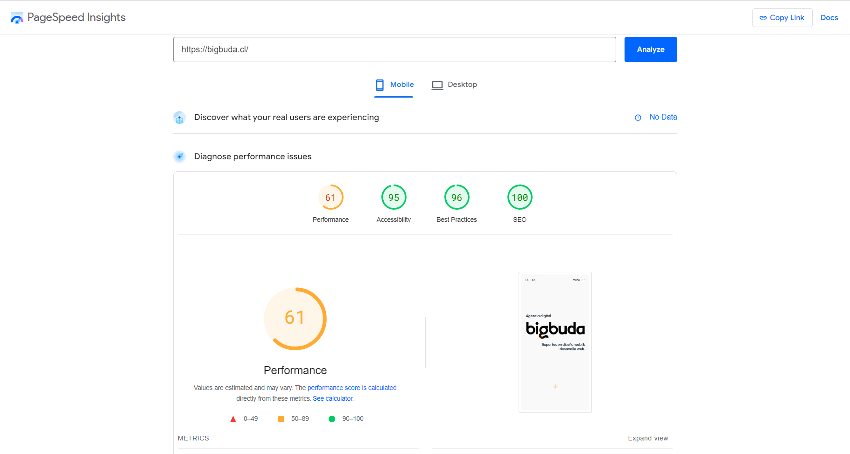The width and height of the screenshot is (850, 454).
Task: Click the No Data info icon
Action: pos(638,118)
